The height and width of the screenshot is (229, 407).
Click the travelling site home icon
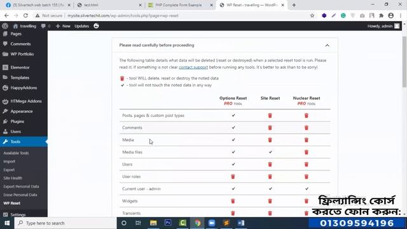pyautogui.click(x=15, y=26)
